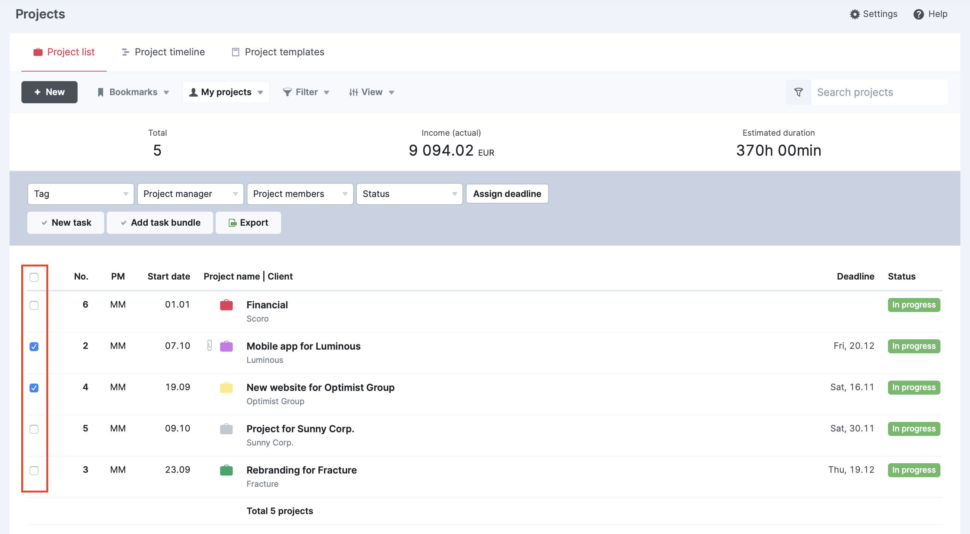The width and height of the screenshot is (970, 534).
Task: Uncheck New website for Optimist Group checkbox
Action: 34,388
